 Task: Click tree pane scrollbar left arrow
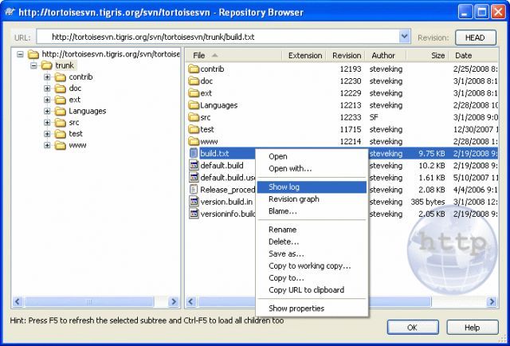(x=18, y=301)
